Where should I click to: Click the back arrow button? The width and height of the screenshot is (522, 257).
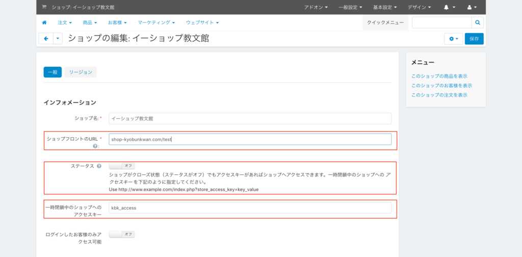(46, 39)
